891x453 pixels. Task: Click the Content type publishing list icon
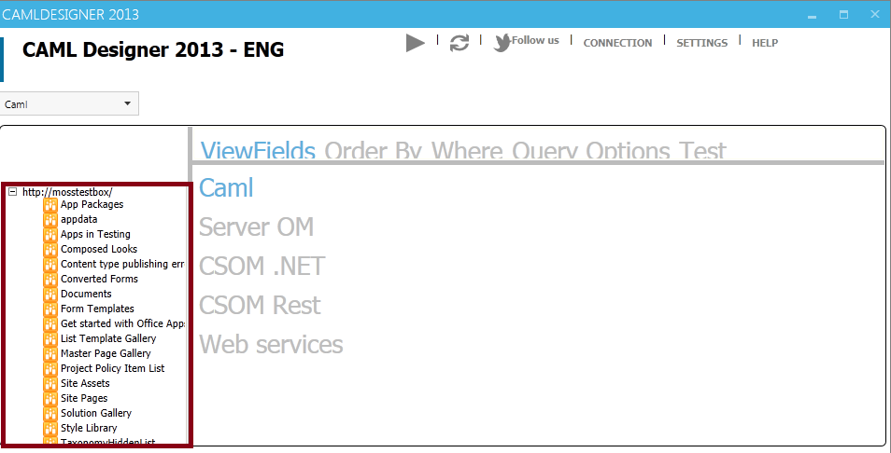tap(50, 264)
